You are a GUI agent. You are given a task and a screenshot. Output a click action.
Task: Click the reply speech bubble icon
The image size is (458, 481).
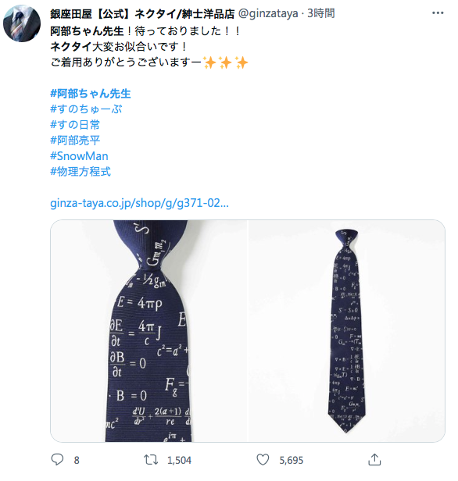point(57,459)
